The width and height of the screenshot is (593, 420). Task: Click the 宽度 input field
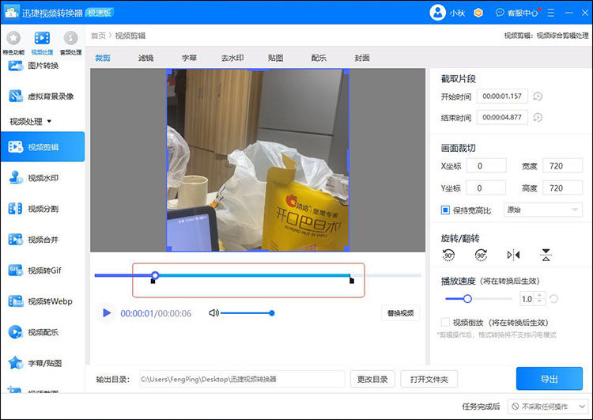(562, 166)
